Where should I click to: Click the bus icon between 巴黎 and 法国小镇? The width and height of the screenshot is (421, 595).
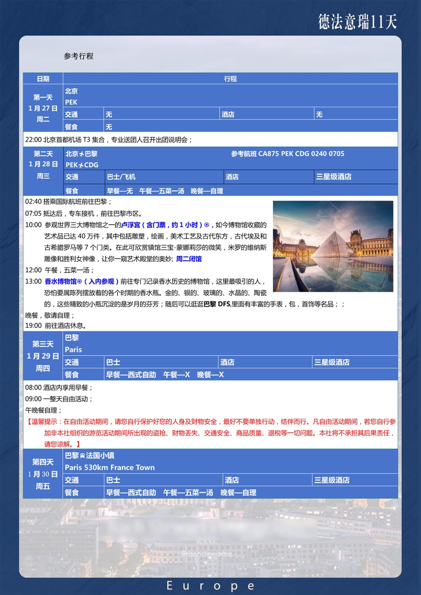83,456
